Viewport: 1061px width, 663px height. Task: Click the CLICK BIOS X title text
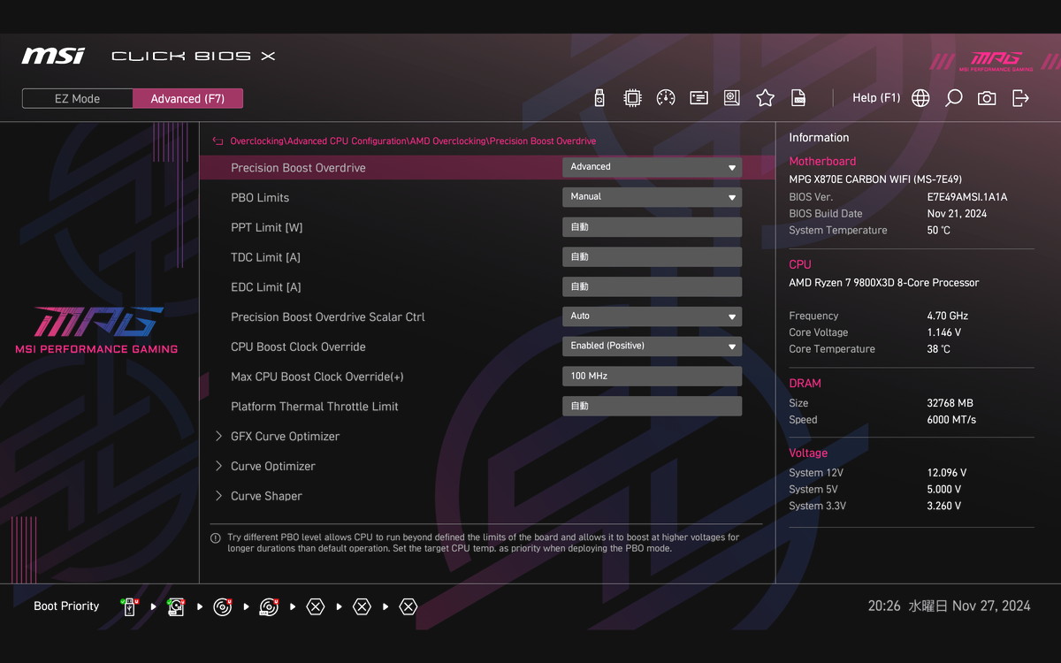(194, 56)
